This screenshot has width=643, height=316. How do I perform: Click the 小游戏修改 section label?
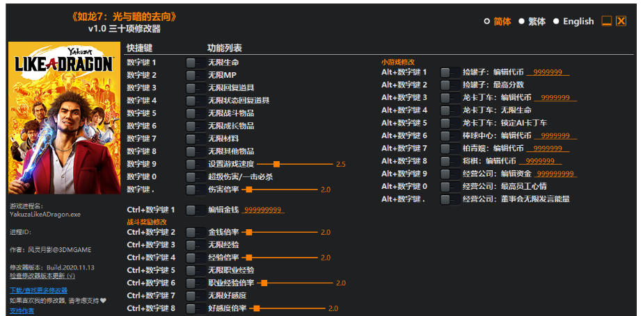(x=398, y=63)
